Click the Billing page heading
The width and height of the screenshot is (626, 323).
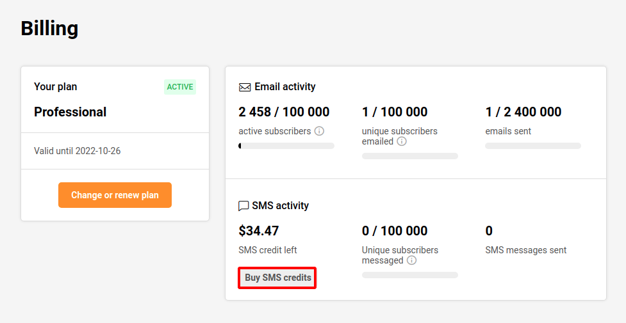click(49, 29)
